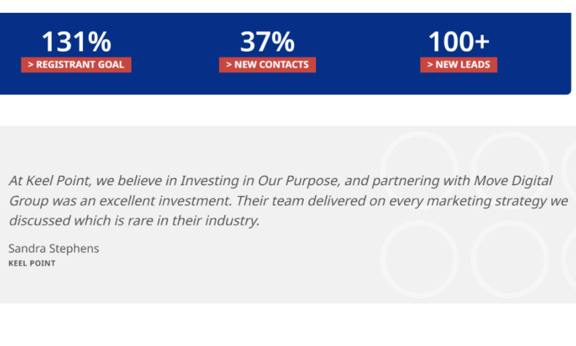Click the bold KEEL POINT company label

pos(32,263)
